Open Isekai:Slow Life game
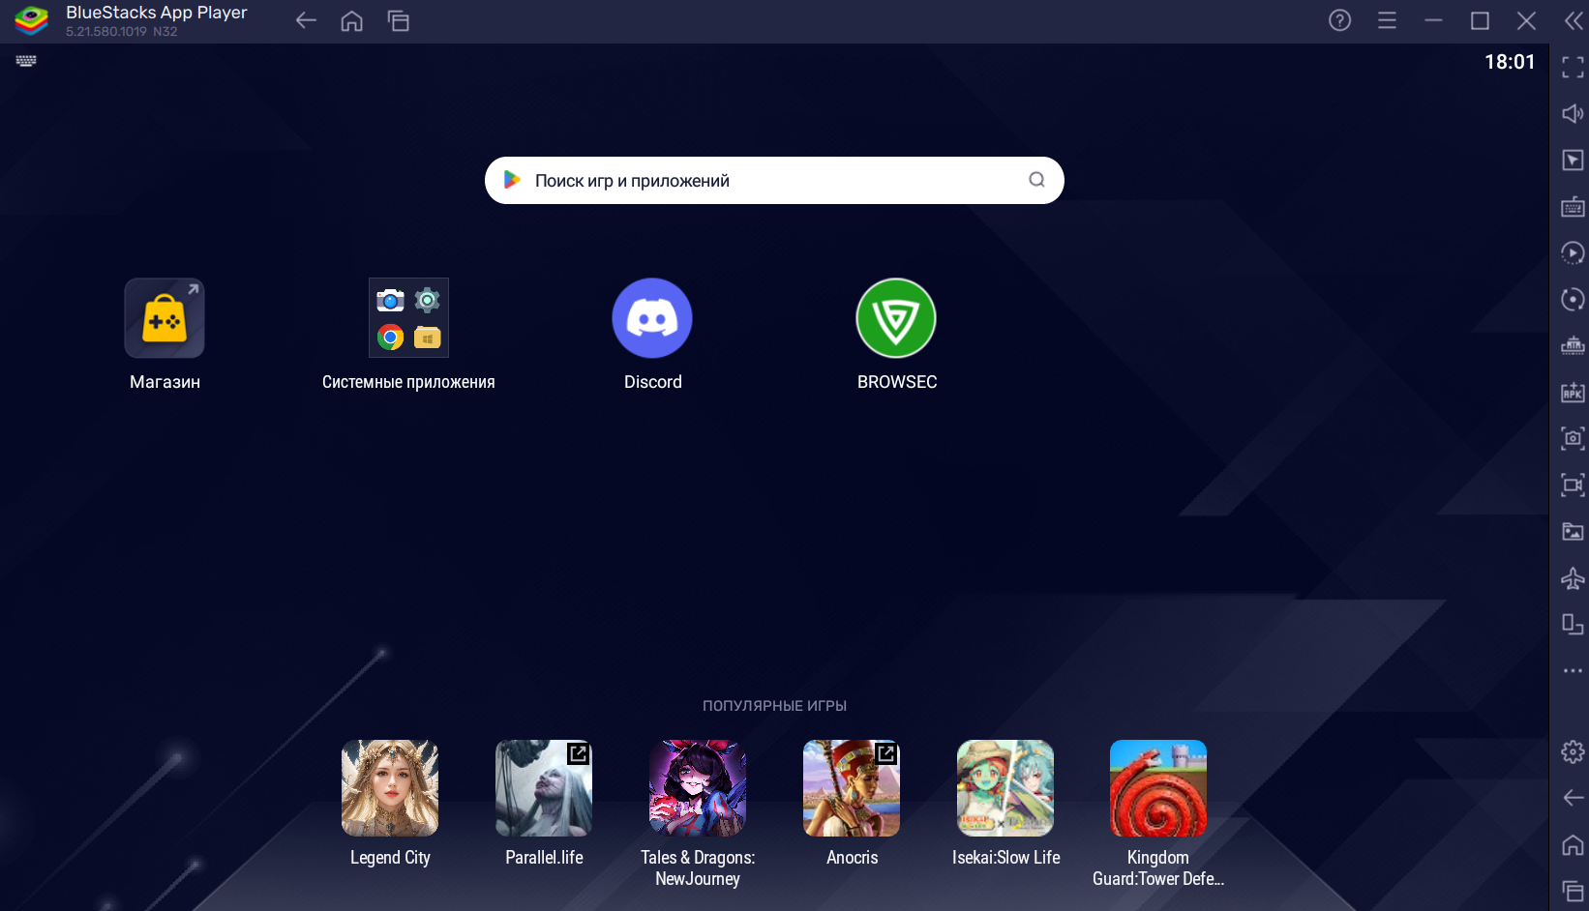Viewport: 1589px width, 911px height. (x=1005, y=788)
